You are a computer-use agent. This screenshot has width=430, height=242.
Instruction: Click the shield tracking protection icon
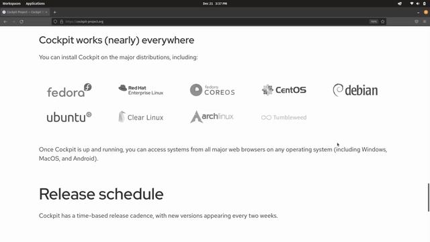(x=55, y=22)
